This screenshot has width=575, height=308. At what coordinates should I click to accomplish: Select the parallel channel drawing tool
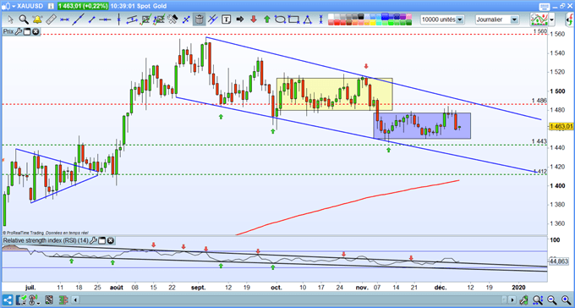tap(132, 19)
